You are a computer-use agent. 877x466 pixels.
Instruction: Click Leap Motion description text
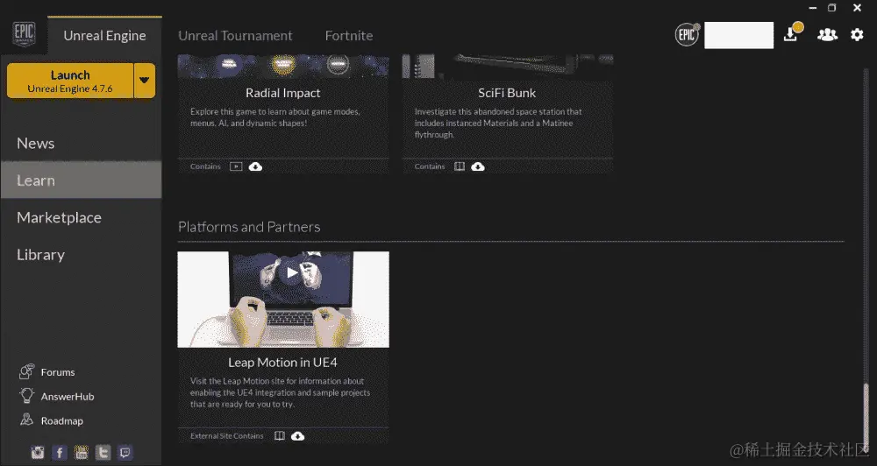281,392
